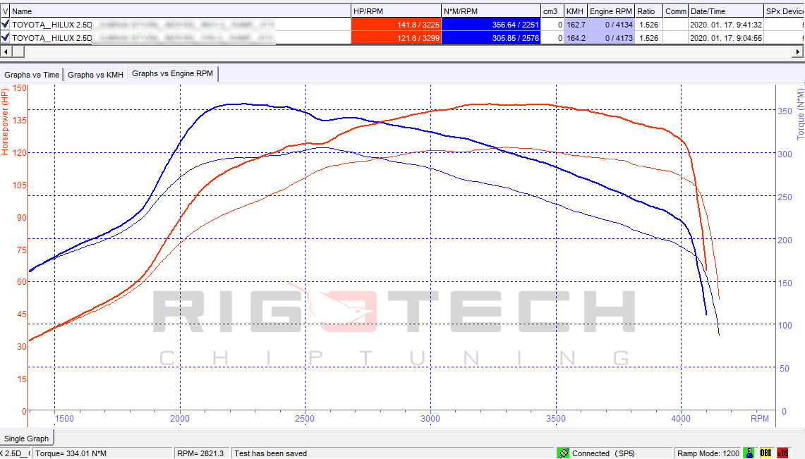Click the Ratio 1.526 cell in second row
The image size is (805, 459).
pyautogui.click(x=649, y=37)
